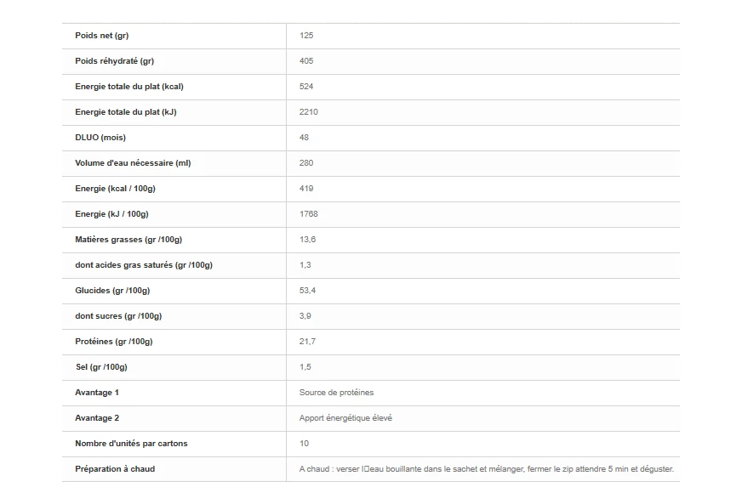Select the 'Protéines (gr /100g)' label
The height and width of the screenshot is (504, 742).
113,342
